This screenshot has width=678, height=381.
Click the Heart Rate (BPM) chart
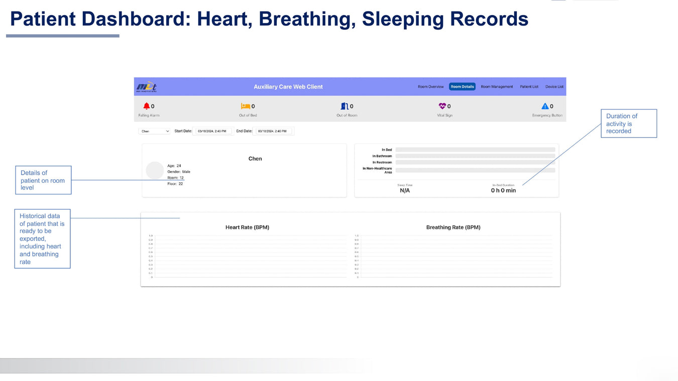[248, 256]
